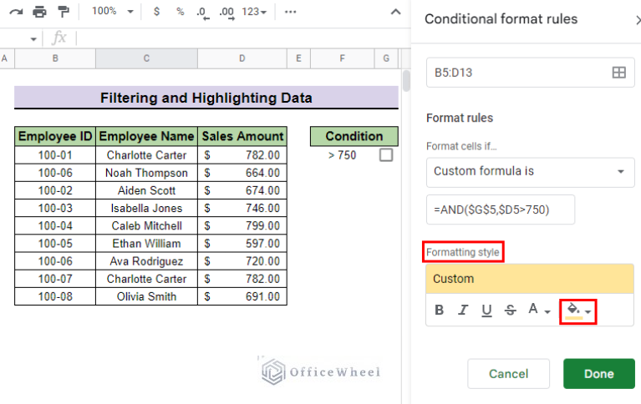Select the Ethan William cell
The width and height of the screenshot is (641, 404).
(146, 244)
